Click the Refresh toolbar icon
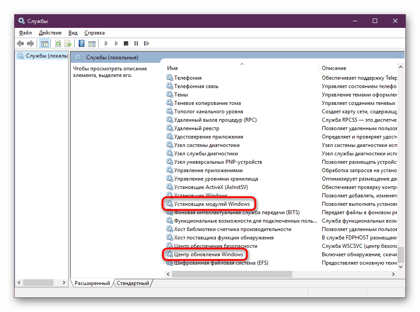Screen dimensions: 420x312 [x=58, y=43]
